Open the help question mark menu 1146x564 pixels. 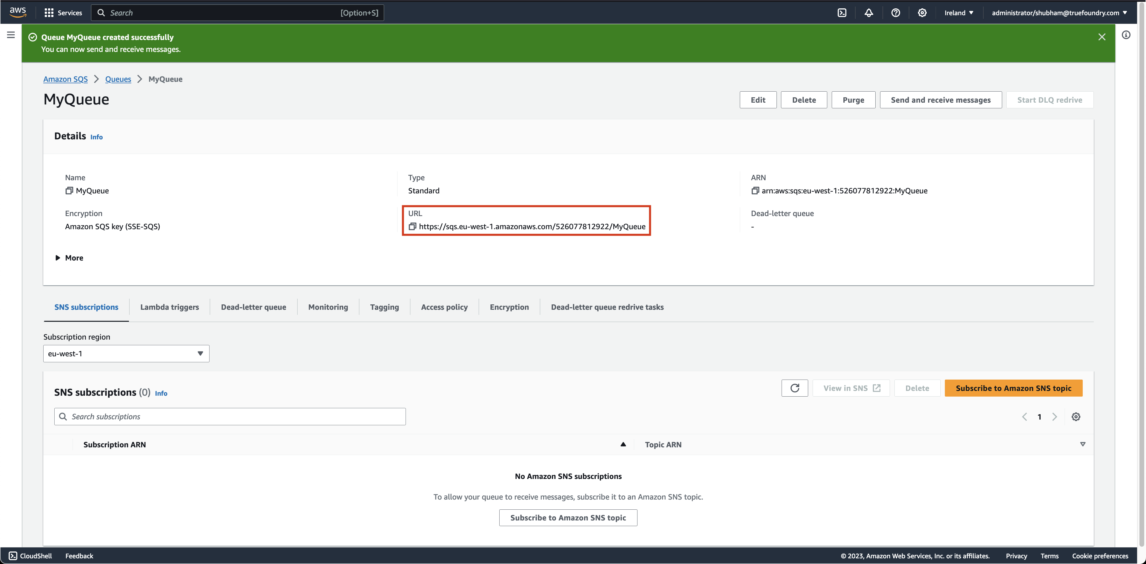[x=896, y=13]
